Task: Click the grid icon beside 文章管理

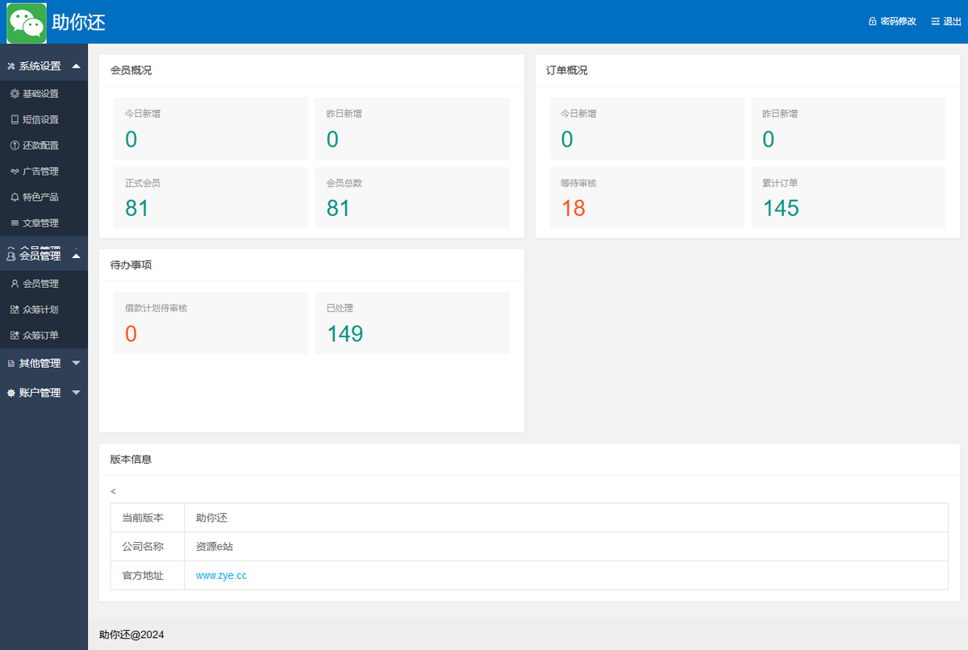Action: point(15,223)
